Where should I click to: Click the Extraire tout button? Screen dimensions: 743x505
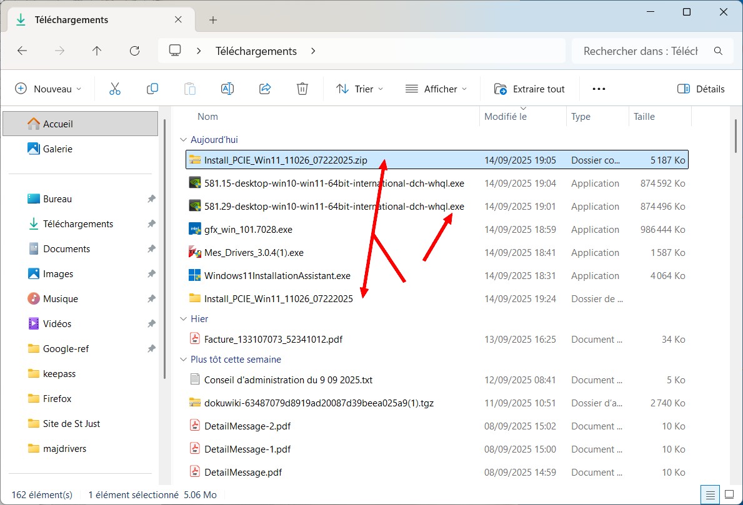529,89
